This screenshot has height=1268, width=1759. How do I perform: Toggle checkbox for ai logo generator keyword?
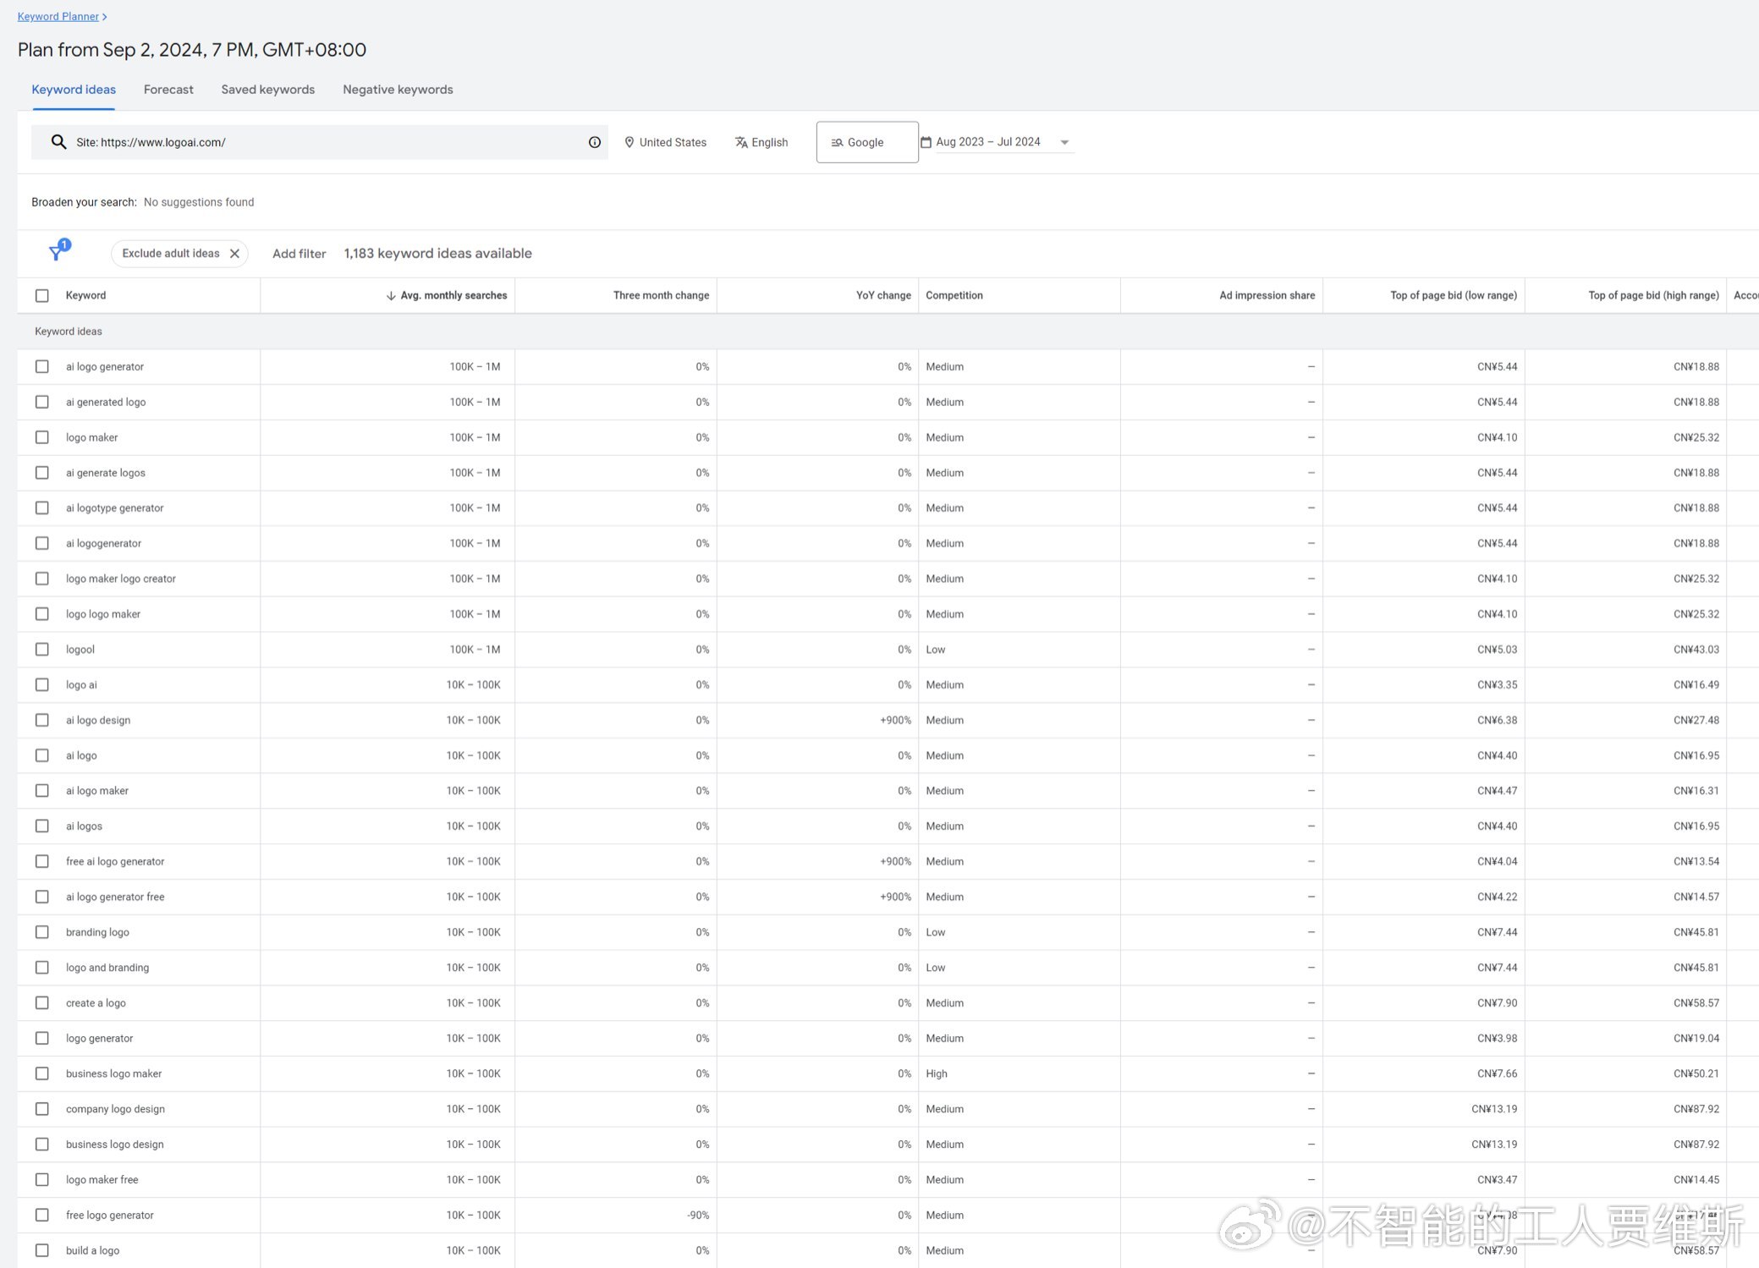coord(42,365)
